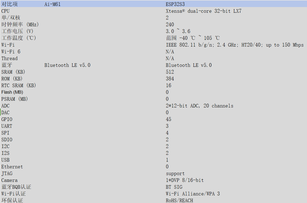Select the ROM value 384
Image resolution: width=307 pixels, height=203 pixels.
tap(170, 78)
